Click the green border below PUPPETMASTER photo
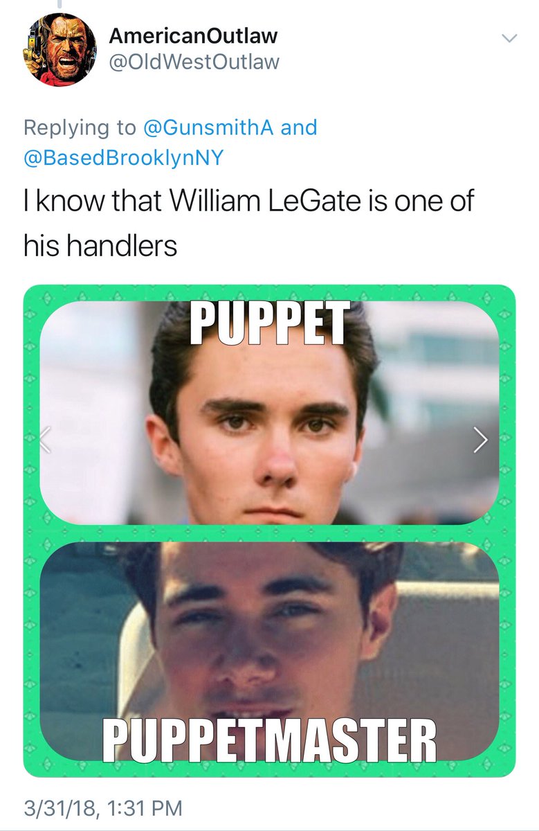Screen dimensions: 539x831 (269, 768)
